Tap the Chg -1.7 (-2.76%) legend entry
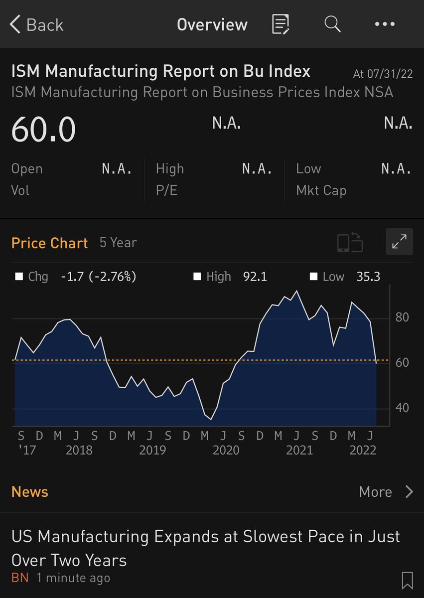424x598 pixels. click(x=76, y=277)
